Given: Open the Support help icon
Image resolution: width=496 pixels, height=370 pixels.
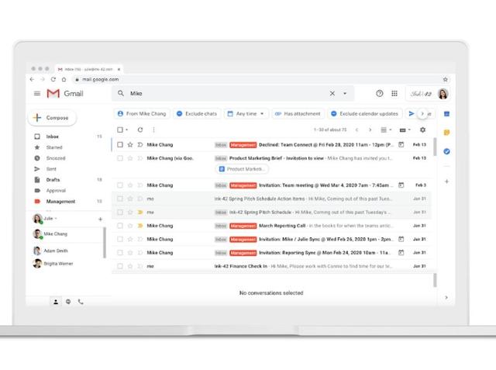Looking at the screenshot, I should 379,93.
